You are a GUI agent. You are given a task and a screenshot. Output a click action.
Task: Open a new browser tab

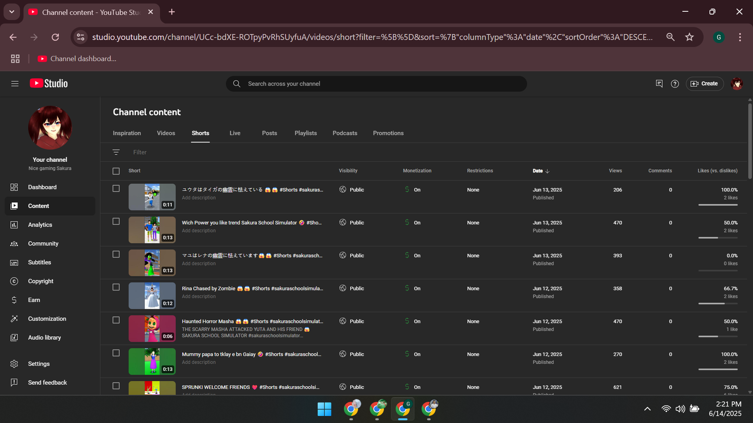(x=172, y=12)
